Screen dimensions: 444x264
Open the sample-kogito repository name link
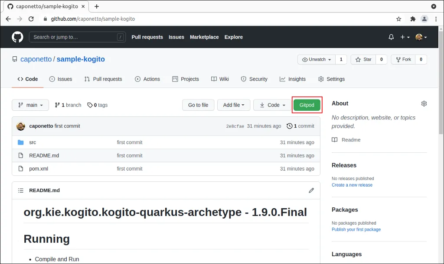pos(81,59)
